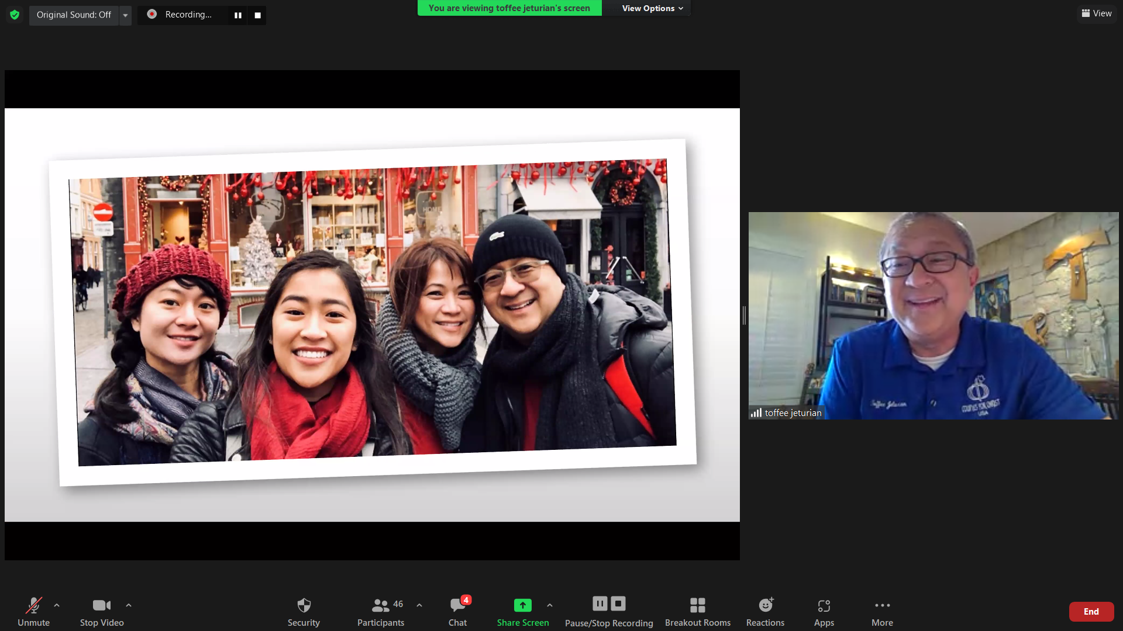Screen dimensions: 1123x631
Task: Toggle Original Sound Off button
Action: tap(74, 15)
